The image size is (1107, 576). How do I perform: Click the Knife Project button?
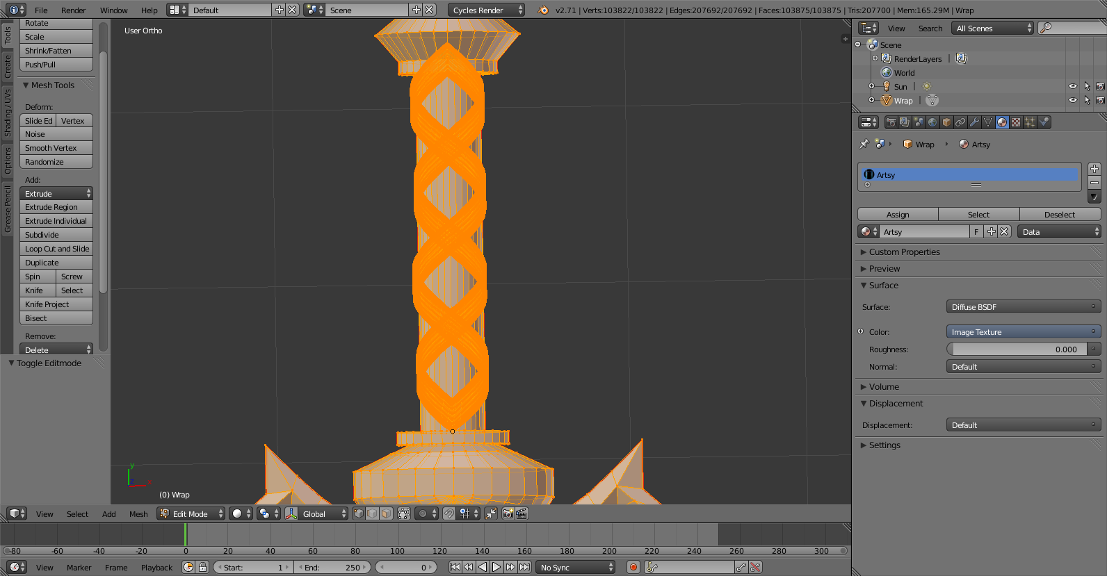point(56,304)
